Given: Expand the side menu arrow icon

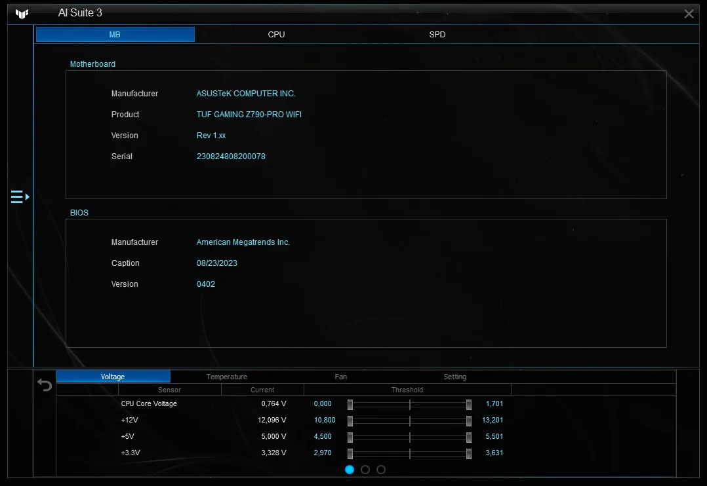Looking at the screenshot, I should (20, 197).
